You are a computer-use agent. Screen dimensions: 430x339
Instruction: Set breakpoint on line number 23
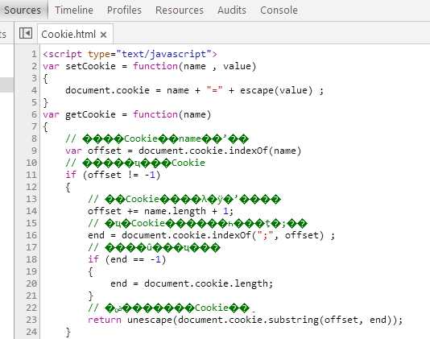(x=31, y=320)
